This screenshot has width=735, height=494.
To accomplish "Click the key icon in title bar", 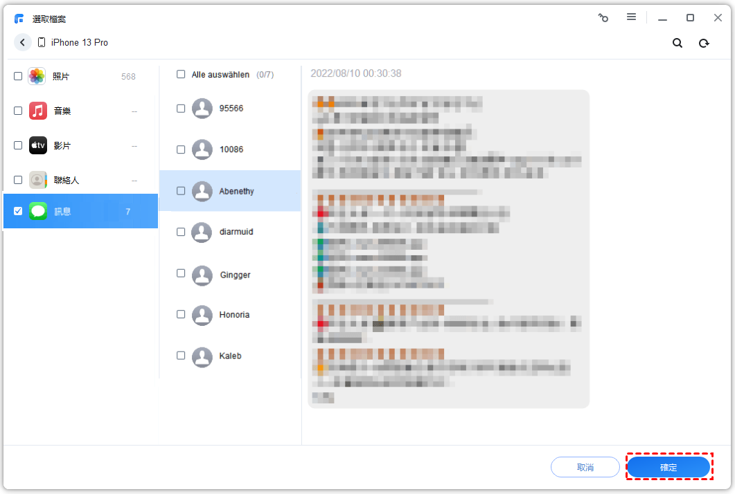I will tap(603, 18).
